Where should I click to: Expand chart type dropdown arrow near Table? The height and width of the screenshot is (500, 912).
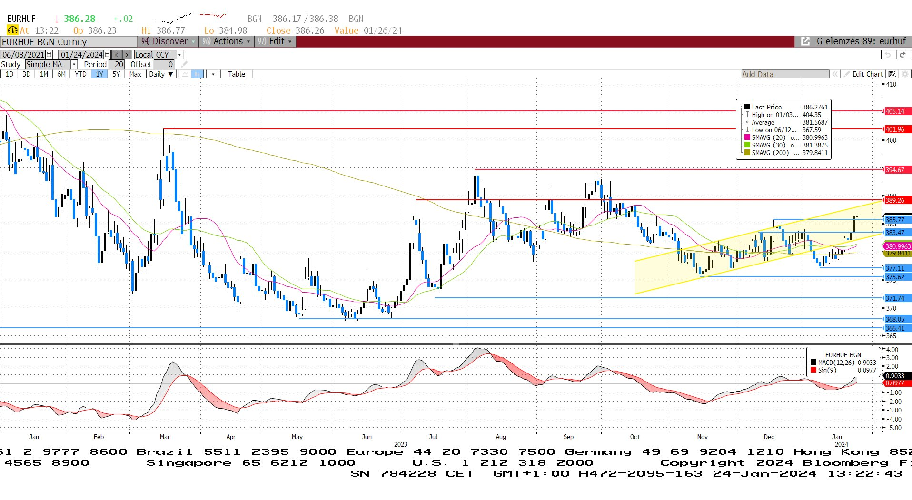click(213, 74)
